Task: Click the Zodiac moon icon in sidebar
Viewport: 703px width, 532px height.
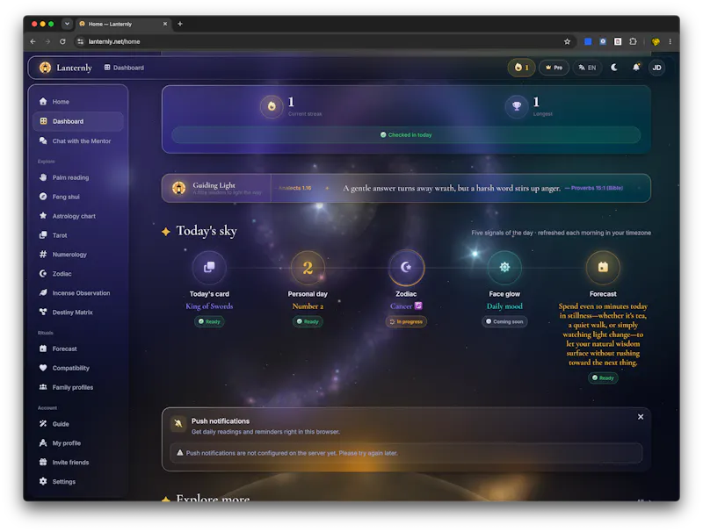Action: pos(43,274)
